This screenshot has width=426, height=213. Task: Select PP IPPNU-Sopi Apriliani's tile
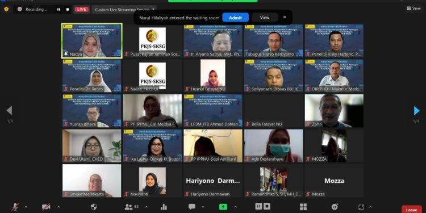click(x=213, y=146)
